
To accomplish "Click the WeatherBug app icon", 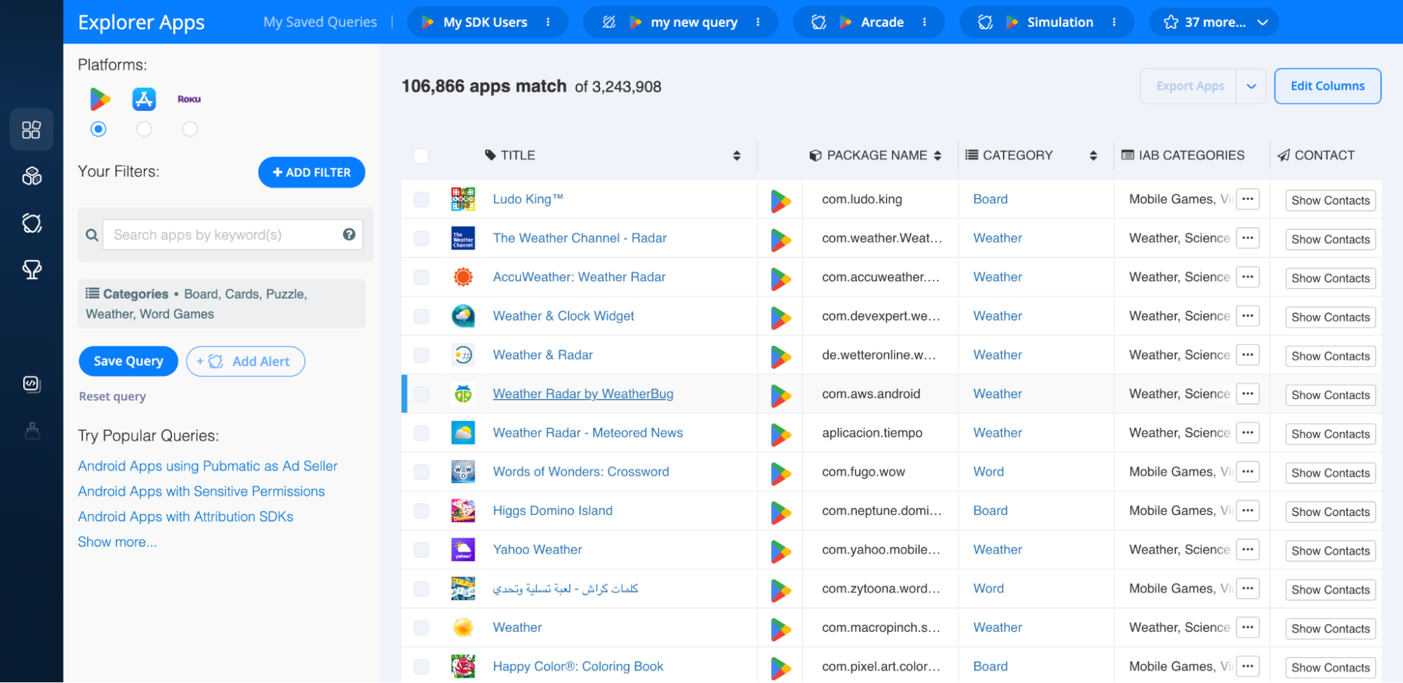I will [x=463, y=394].
